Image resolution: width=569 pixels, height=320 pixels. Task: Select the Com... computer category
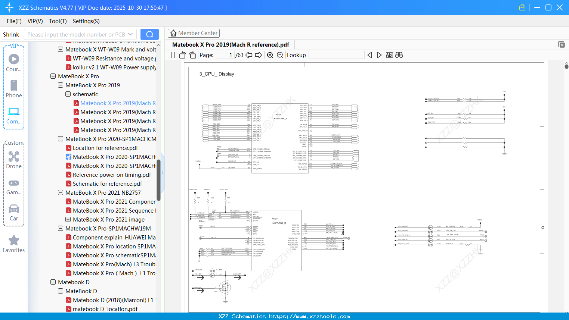[14, 115]
